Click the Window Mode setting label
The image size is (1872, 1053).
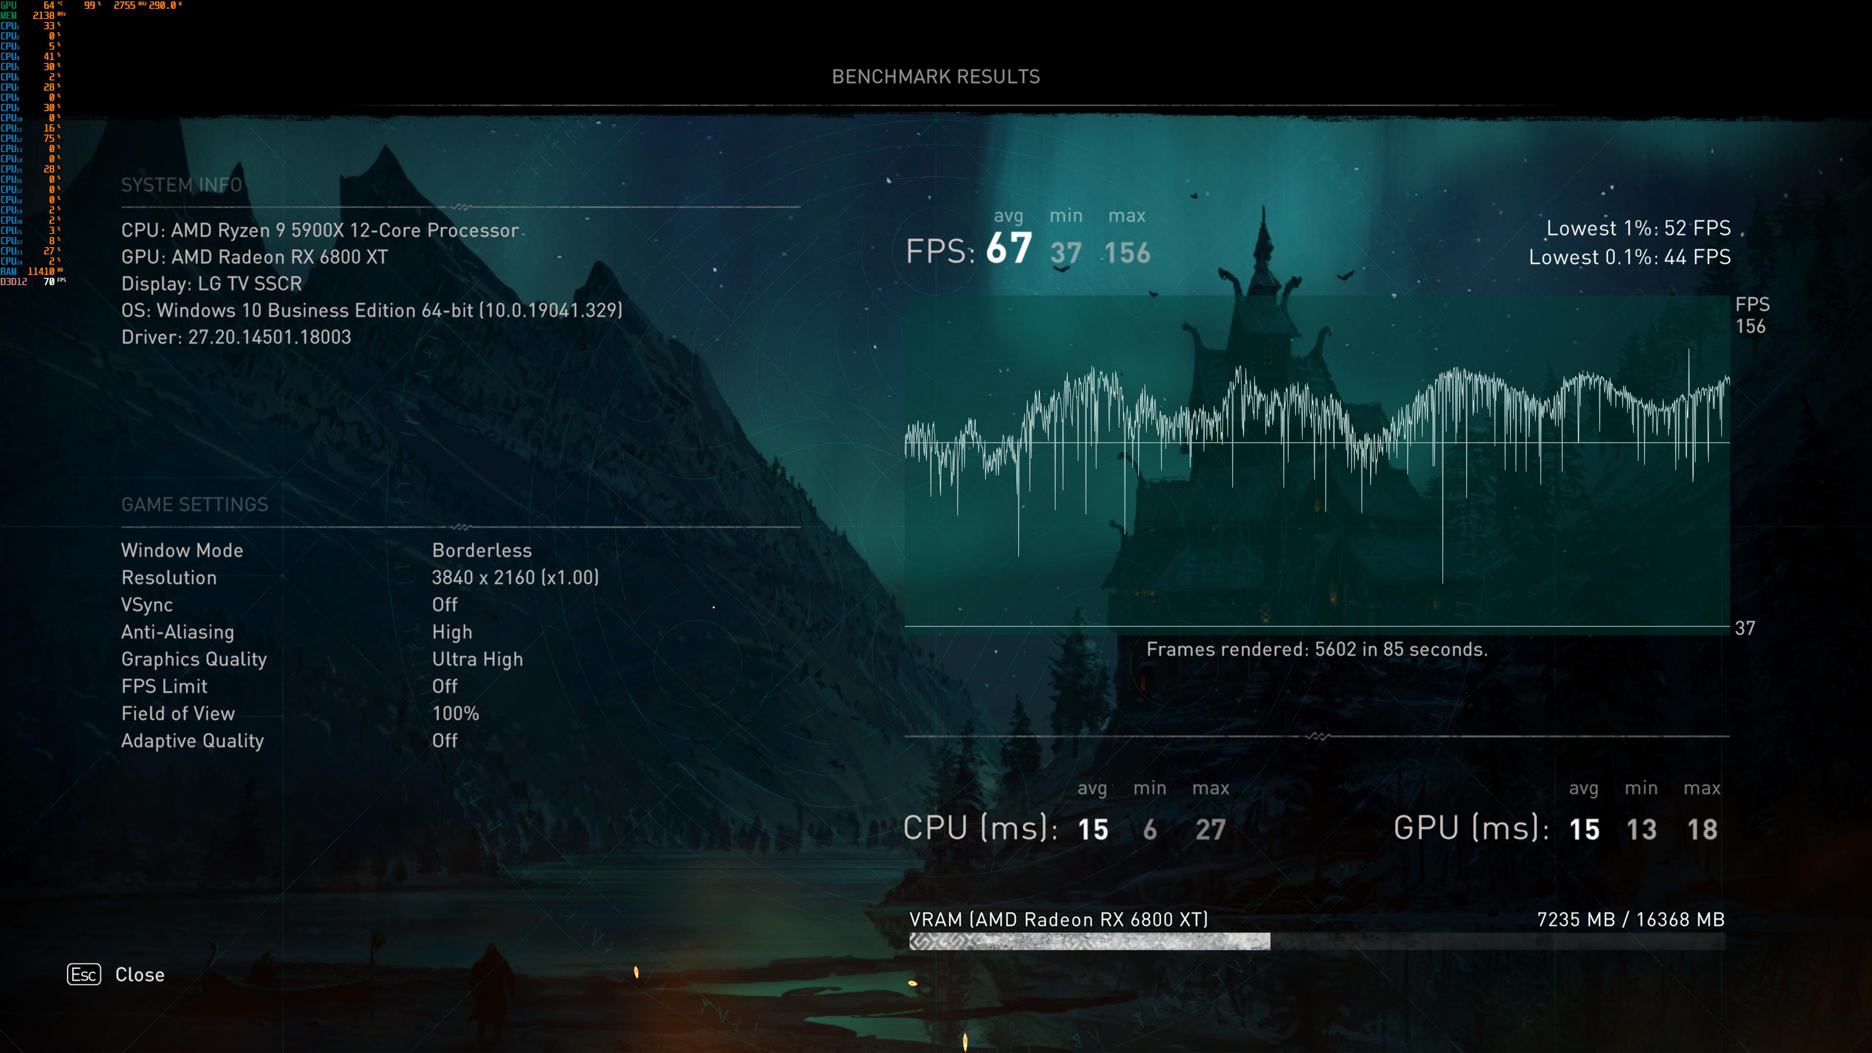coord(182,550)
